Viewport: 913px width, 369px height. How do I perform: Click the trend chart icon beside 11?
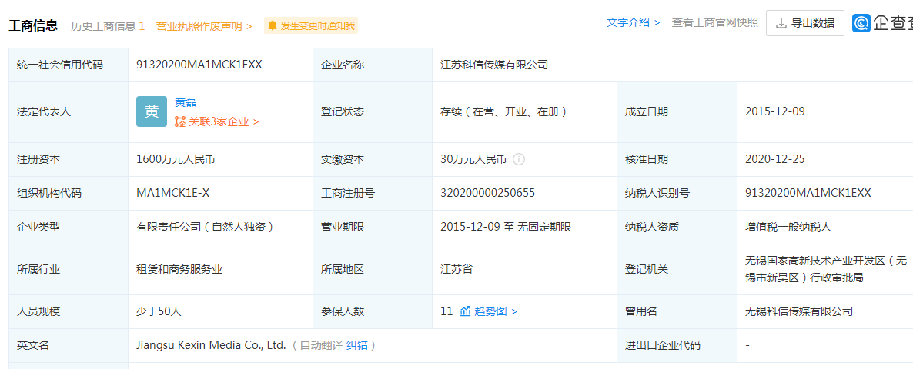pyautogui.click(x=465, y=311)
